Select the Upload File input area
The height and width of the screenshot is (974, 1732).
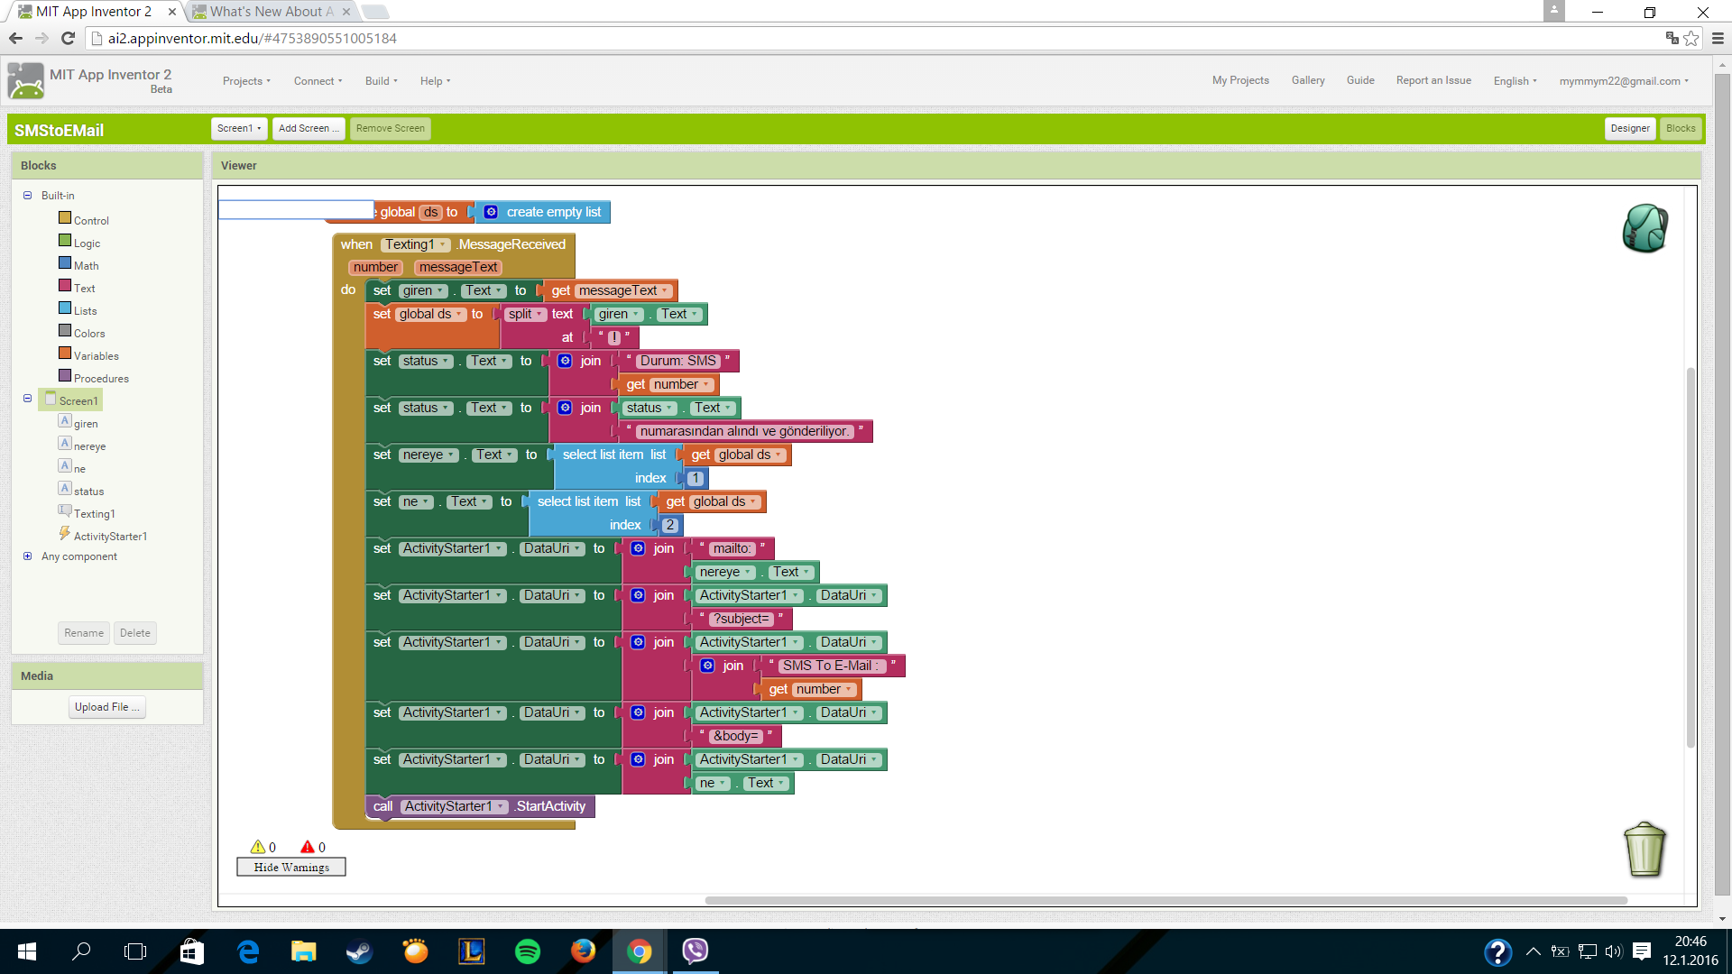(107, 706)
